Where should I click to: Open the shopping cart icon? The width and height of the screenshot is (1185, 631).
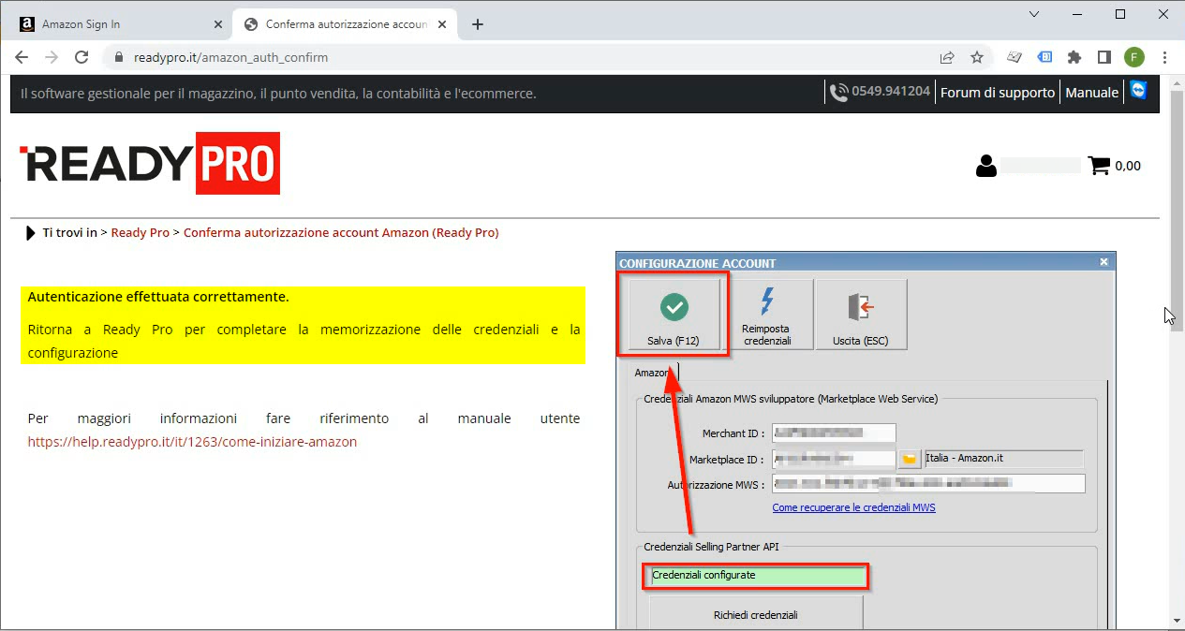point(1099,166)
